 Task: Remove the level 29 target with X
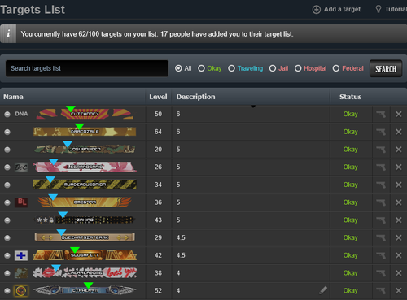pos(398,237)
